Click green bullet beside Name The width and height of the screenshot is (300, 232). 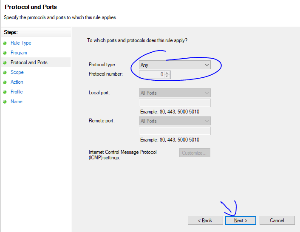click(5, 102)
